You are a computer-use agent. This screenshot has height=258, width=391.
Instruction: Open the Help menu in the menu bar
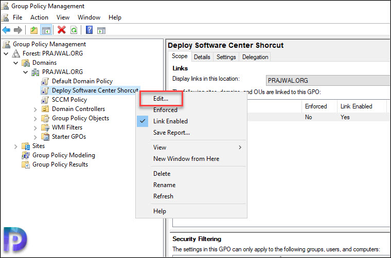115,17
